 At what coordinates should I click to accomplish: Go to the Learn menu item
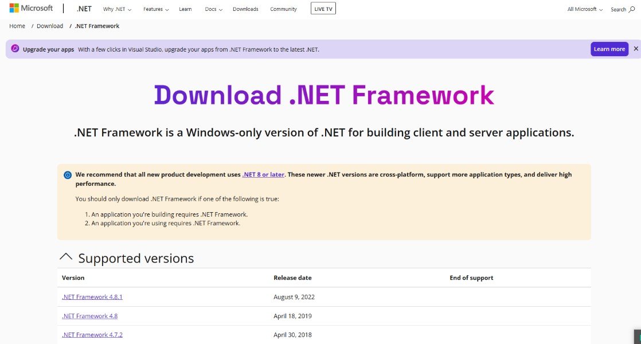click(x=185, y=9)
